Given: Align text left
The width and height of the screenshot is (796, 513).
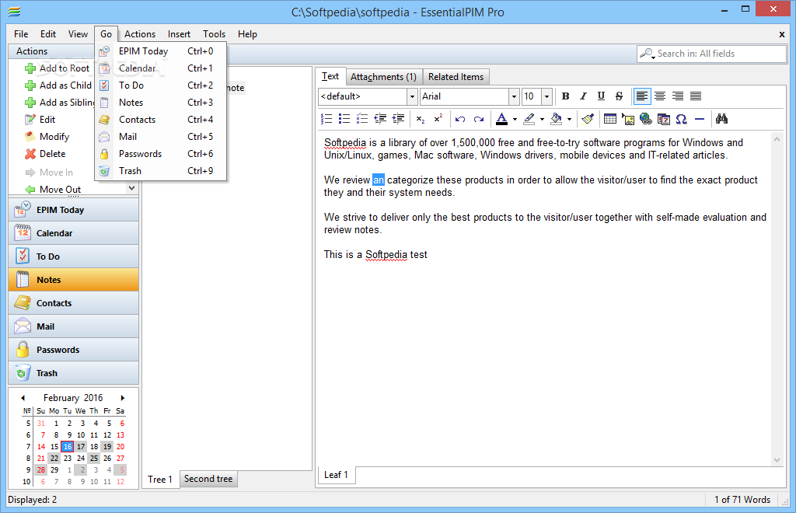Looking at the screenshot, I should [x=642, y=96].
